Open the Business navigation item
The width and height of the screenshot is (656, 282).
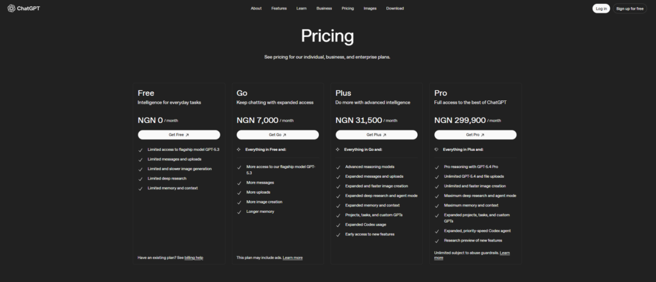click(x=324, y=8)
